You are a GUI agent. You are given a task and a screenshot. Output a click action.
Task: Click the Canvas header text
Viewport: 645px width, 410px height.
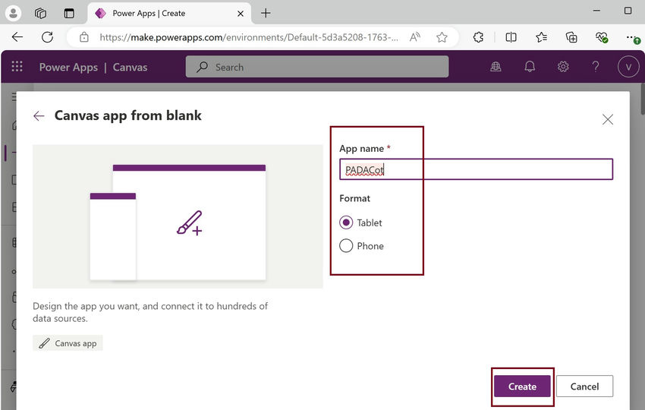pyautogui.click(x=130, y=67)
